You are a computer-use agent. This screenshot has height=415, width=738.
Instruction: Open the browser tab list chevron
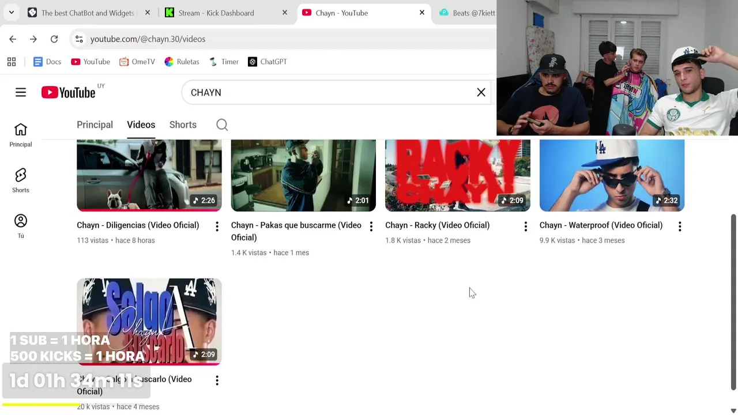(12, 13)
